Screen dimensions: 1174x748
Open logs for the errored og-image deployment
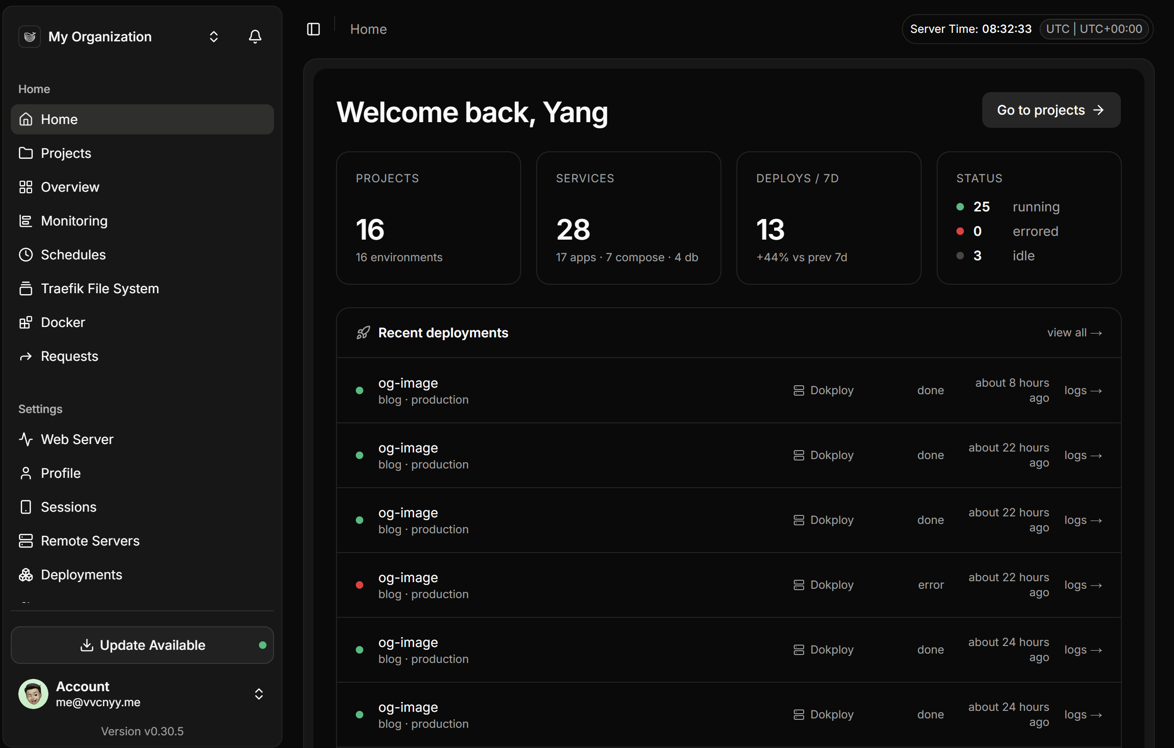pyautogui.click(x=1083, y=585)
